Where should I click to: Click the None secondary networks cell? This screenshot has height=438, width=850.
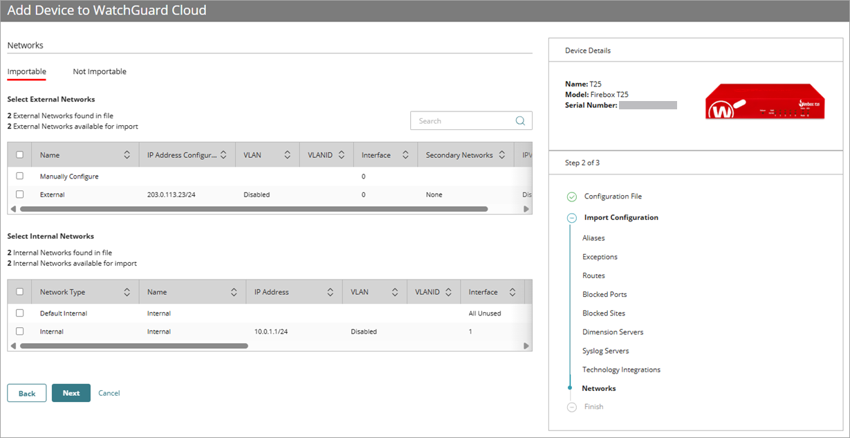(x=434, y=194)
